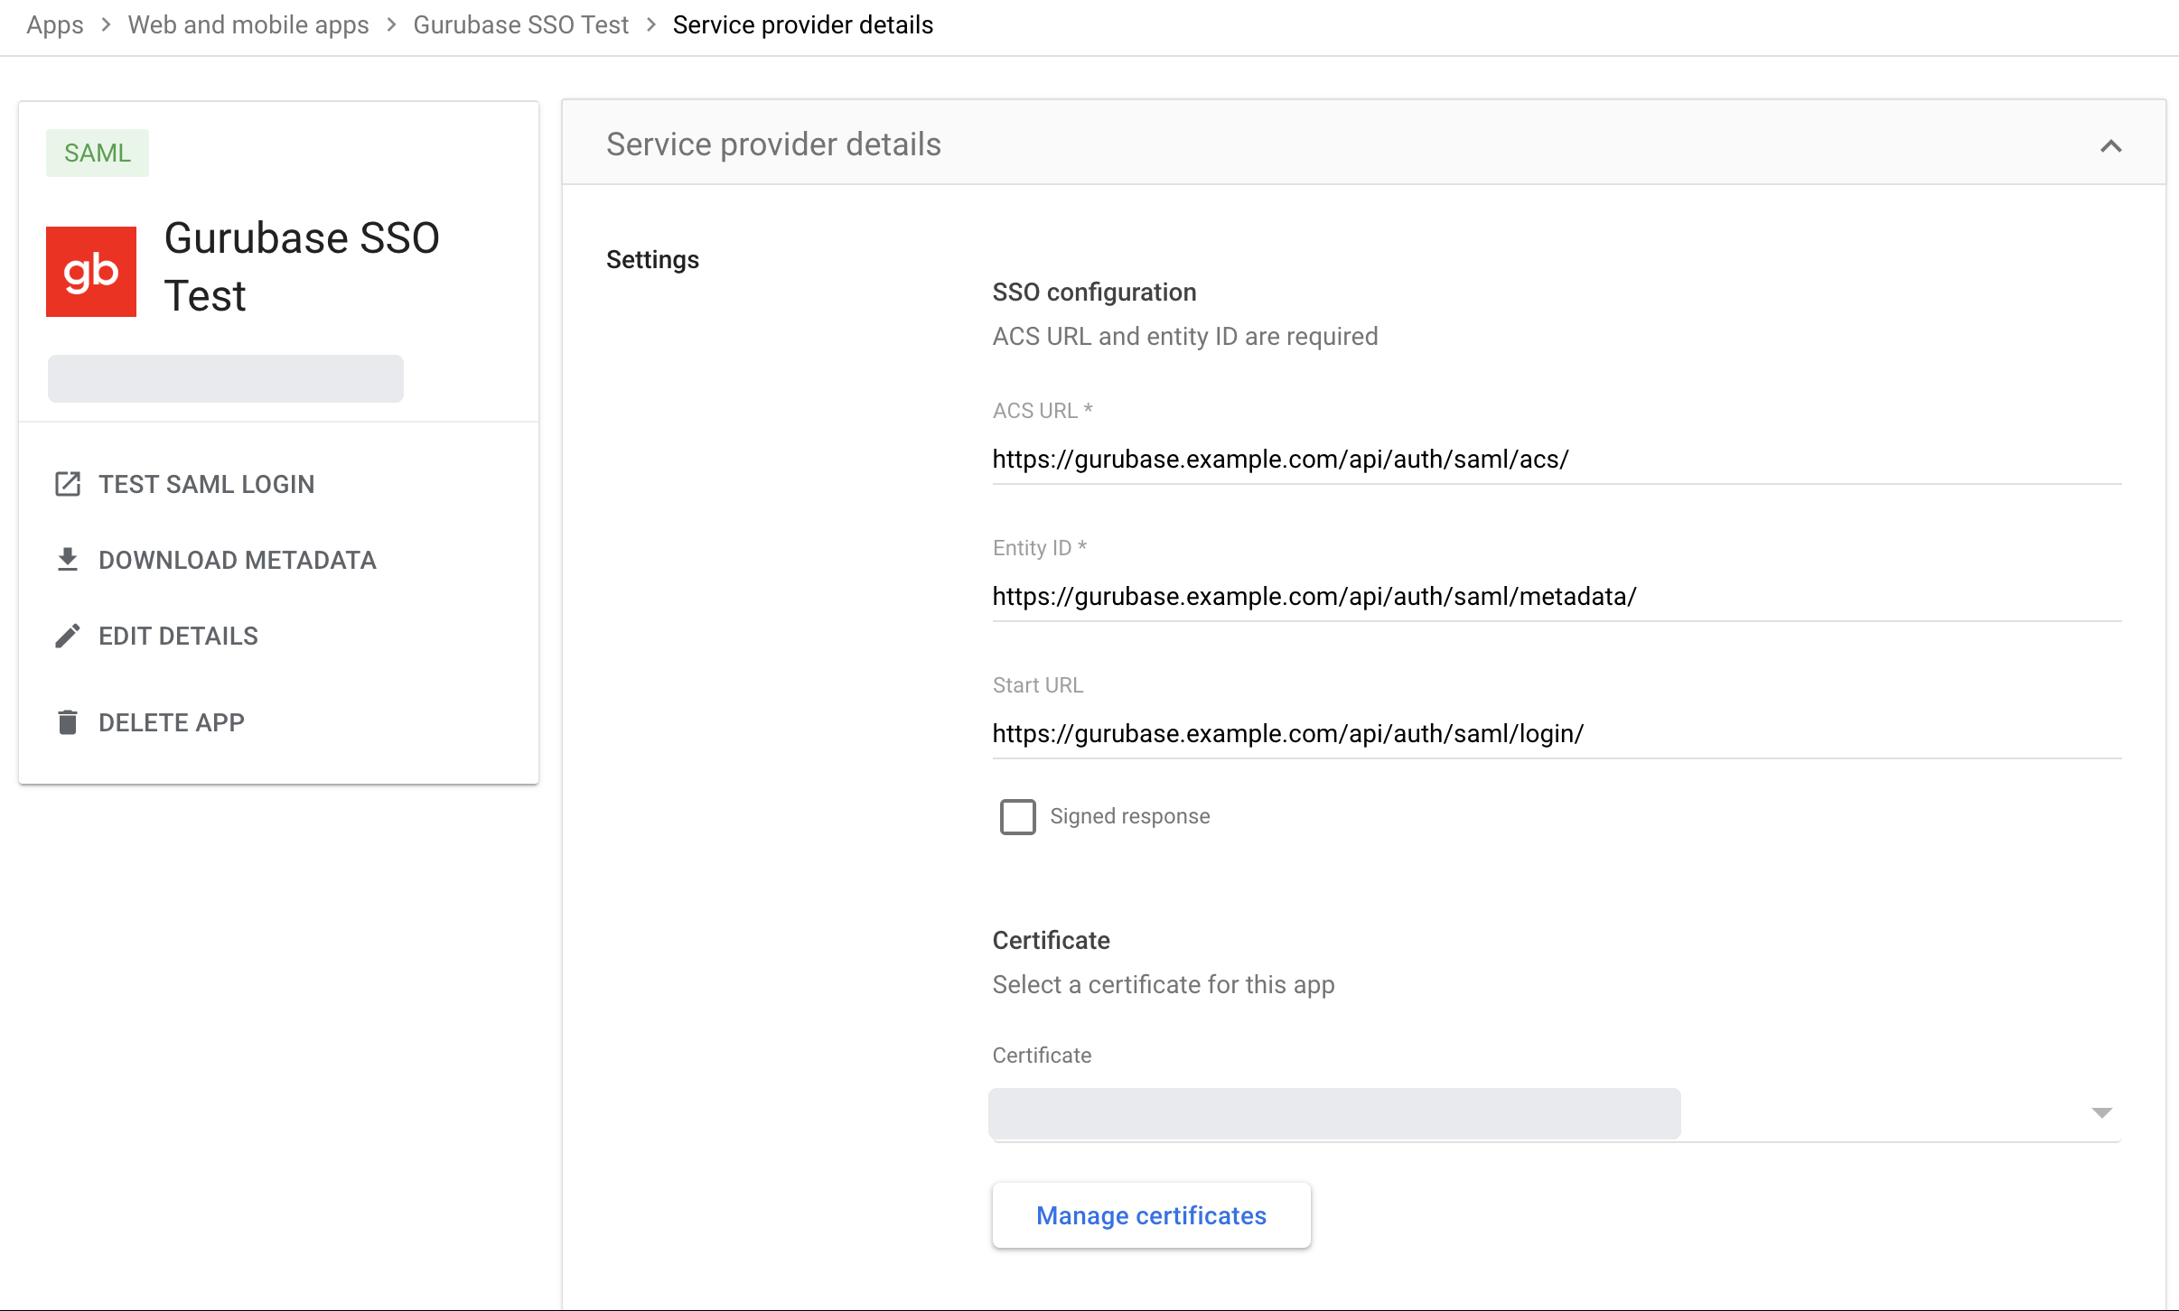Focus the Entity ID input field

coord(1557,597)
